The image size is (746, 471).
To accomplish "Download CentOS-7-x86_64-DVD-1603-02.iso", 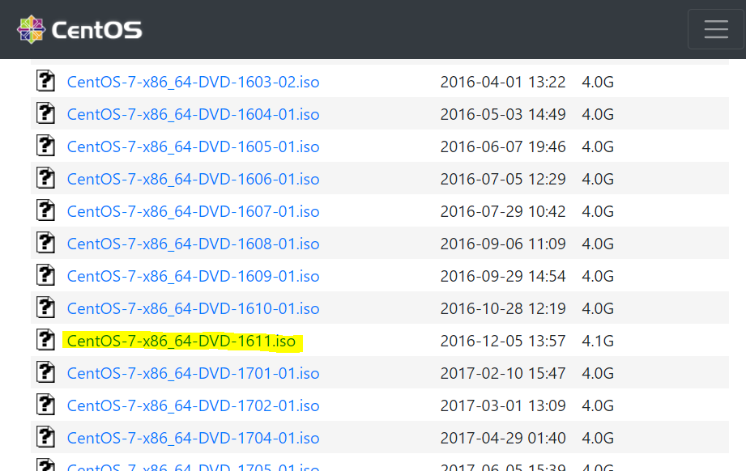I will click(x=193, y=83).
